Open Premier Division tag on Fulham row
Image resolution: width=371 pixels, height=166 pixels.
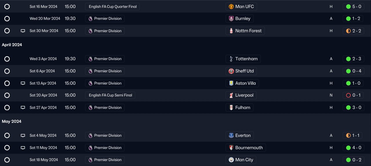point(105,108)
